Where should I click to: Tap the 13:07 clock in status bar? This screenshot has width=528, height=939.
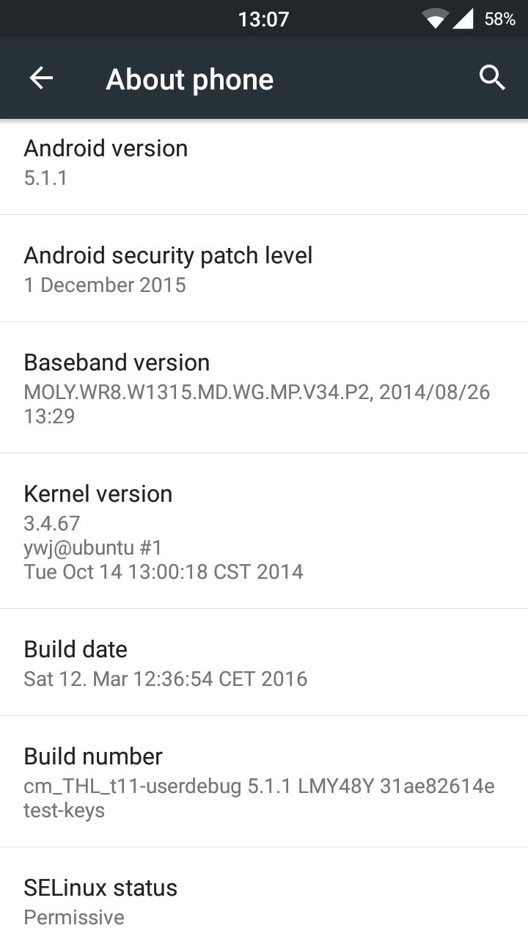263,19
